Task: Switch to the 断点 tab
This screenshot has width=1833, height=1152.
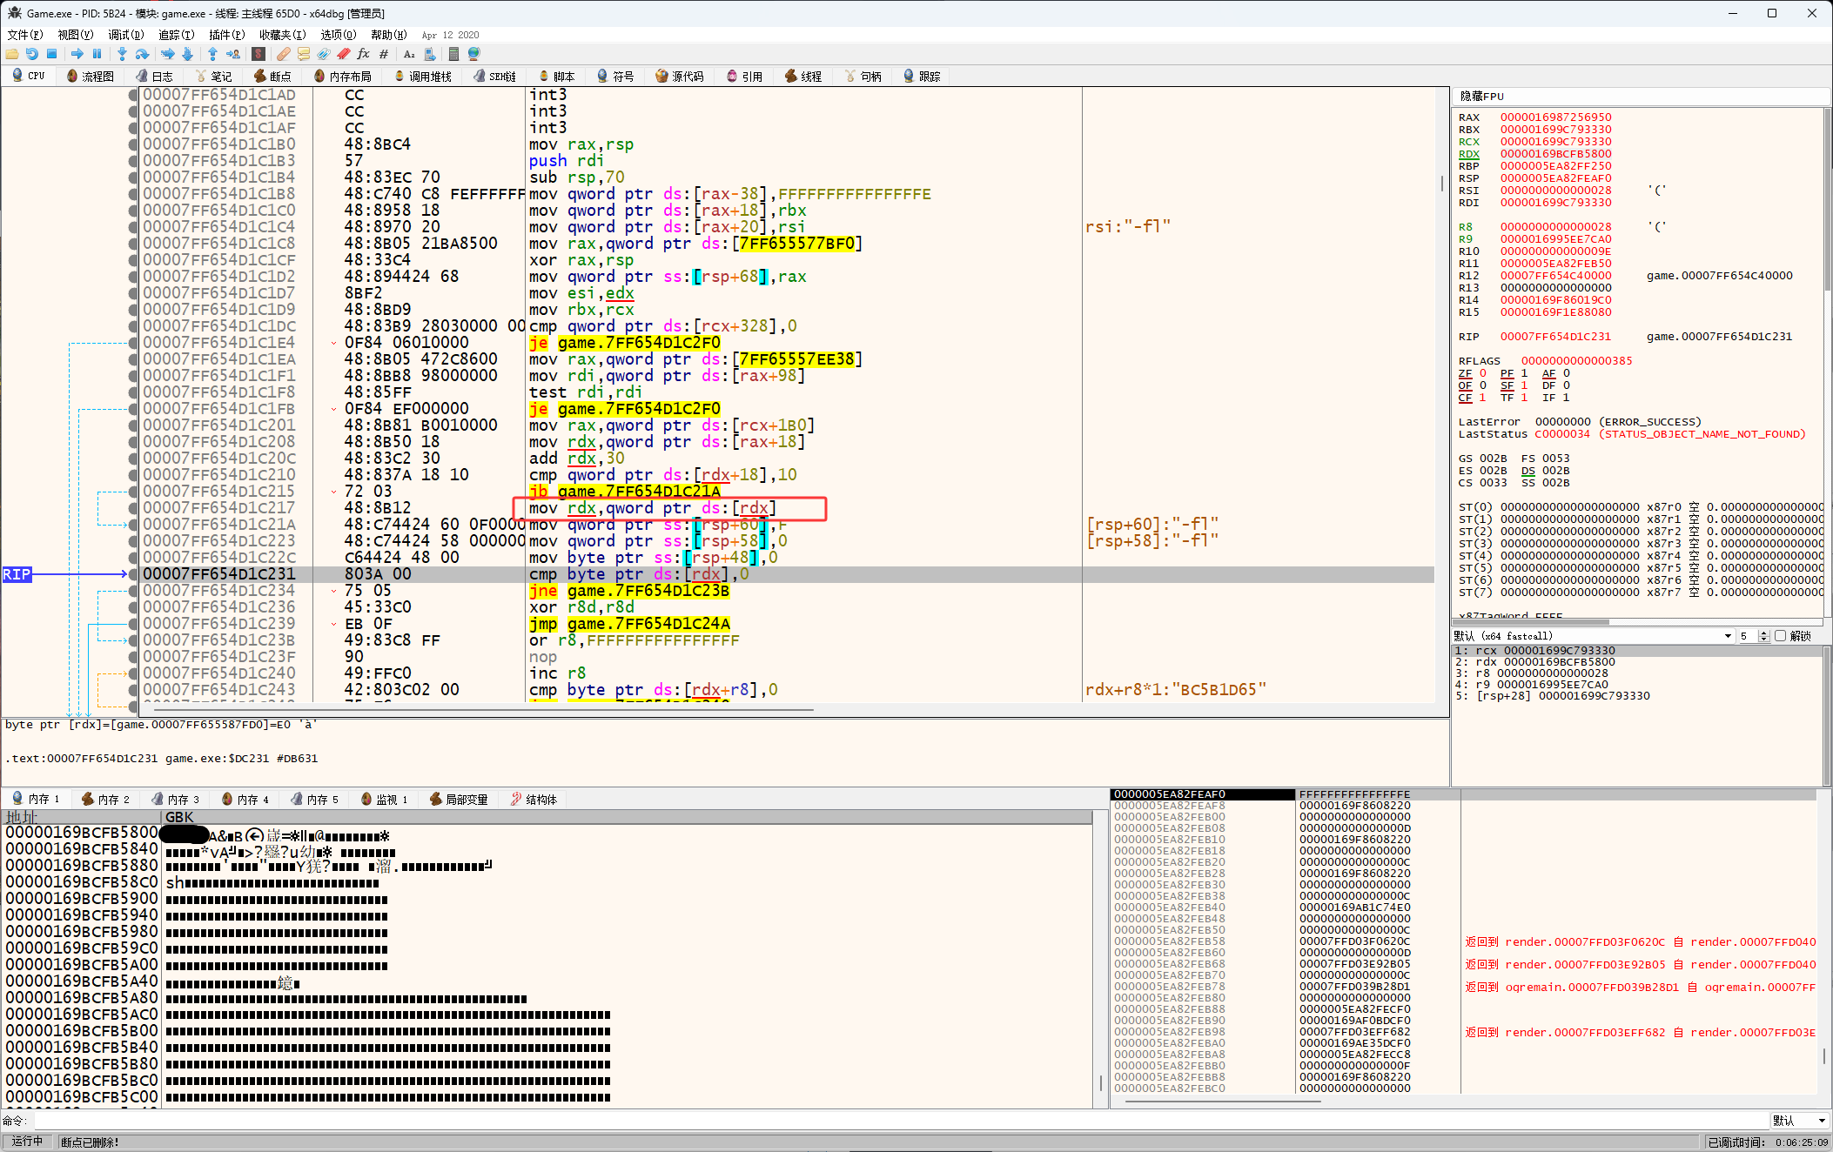Action: coord(272,77)
